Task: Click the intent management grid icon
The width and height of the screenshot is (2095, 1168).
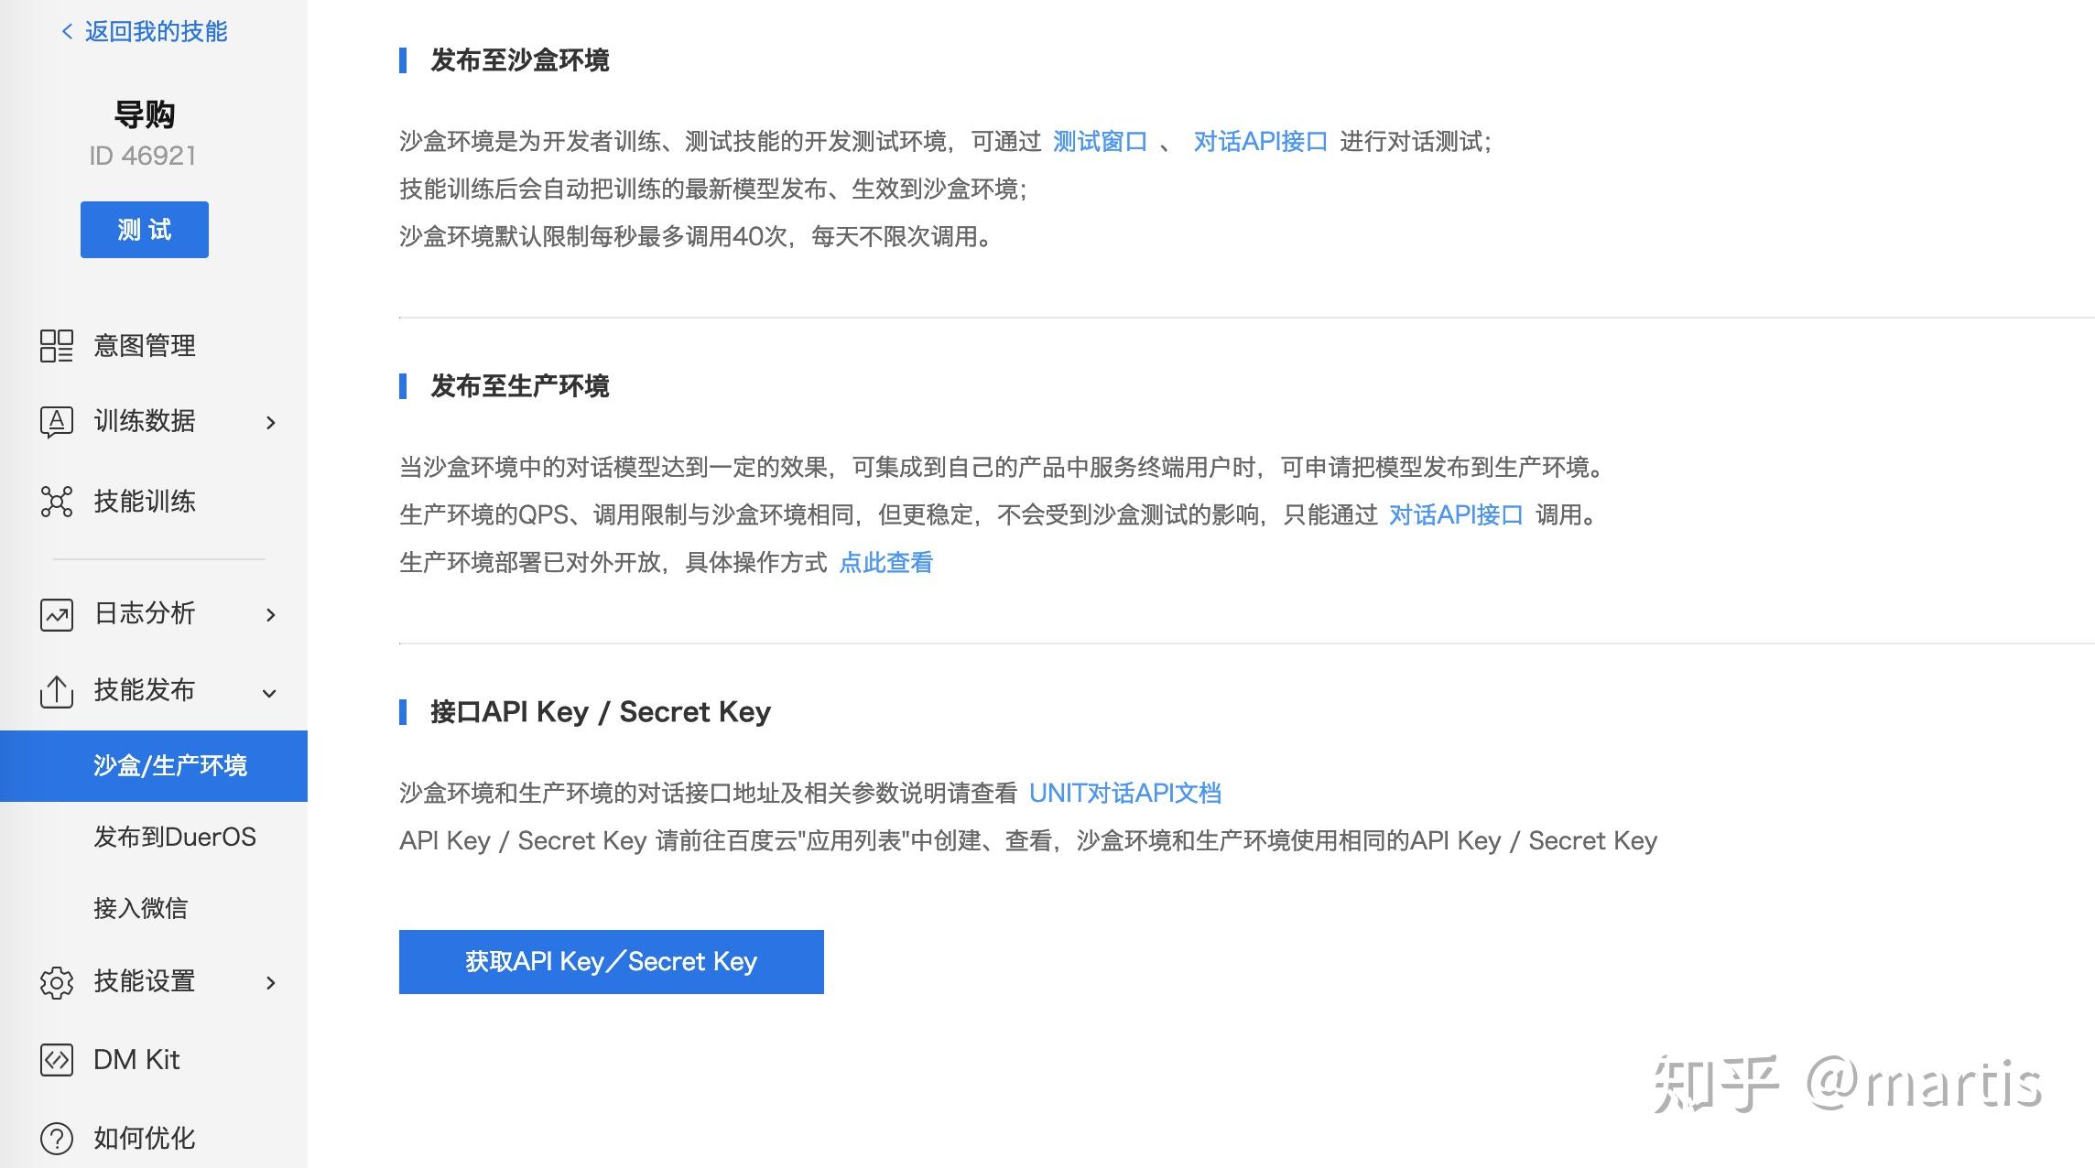Action: [56, 346]
